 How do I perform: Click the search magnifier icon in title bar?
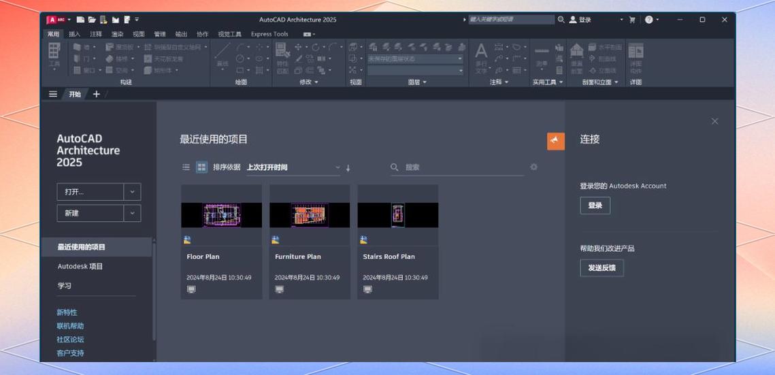tap(561, 20)
